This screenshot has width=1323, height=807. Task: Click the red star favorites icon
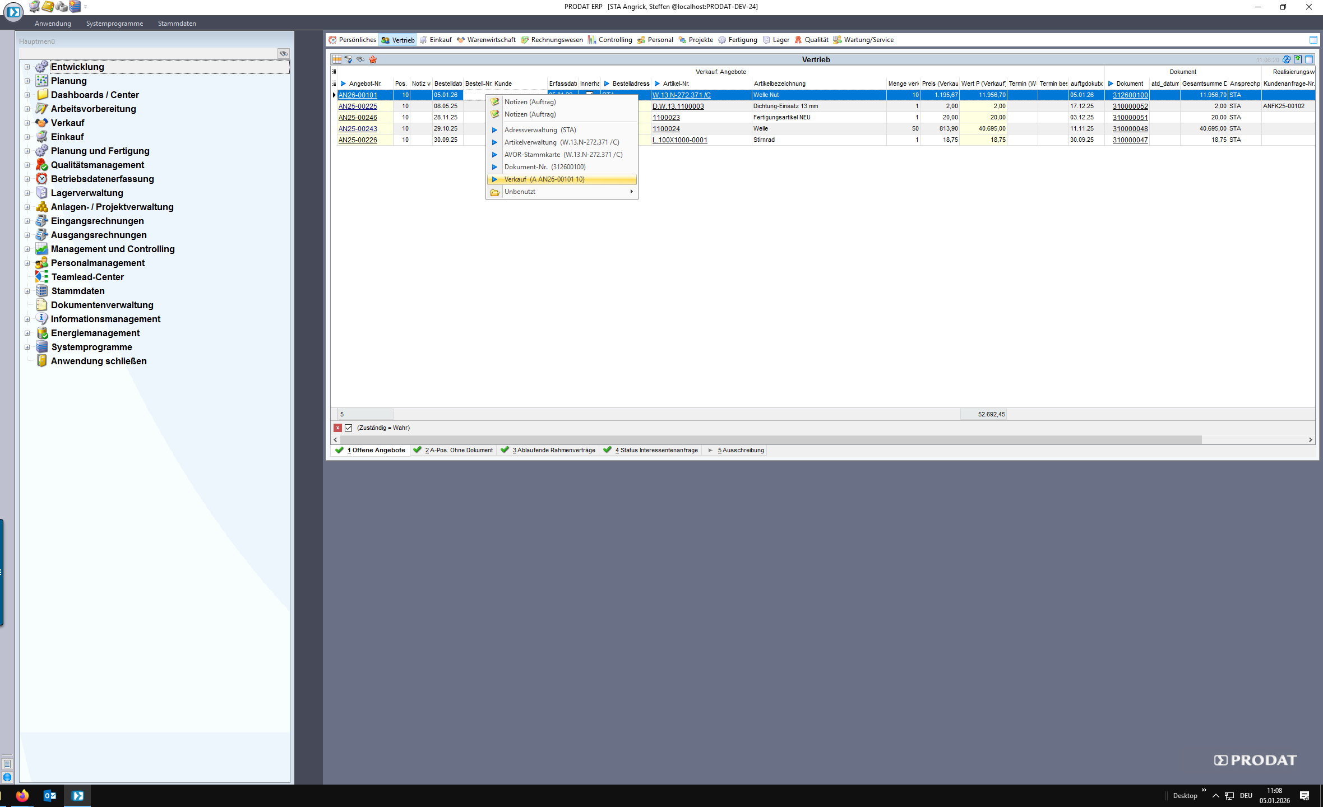click(x=373, y=59)
